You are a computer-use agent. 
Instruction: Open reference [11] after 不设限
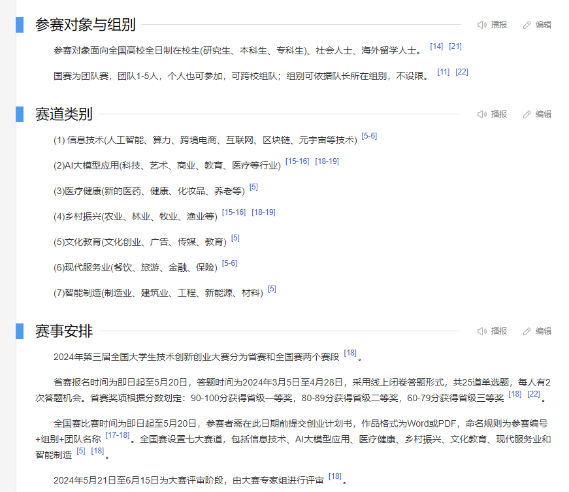(444, 72)
